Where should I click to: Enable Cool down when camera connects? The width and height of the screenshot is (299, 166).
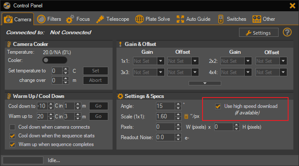click(13, 127)
